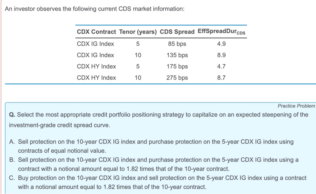The image size is (316, 194).
Task: Click the 8.9 duration value
Action: [x=221, y=55]
